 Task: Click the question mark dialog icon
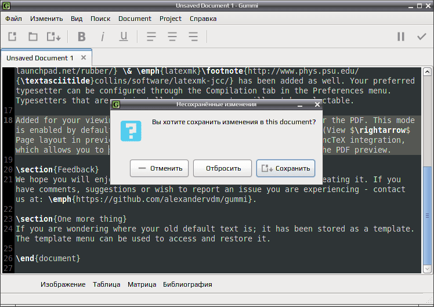pyautogui.click(x=131, y=131)
